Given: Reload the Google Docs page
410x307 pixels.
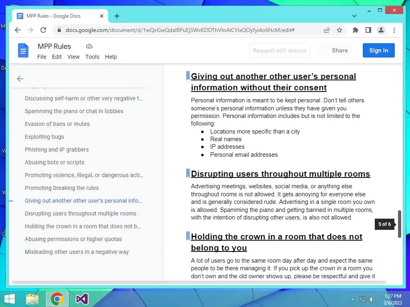Looking at the screenshot, I should (43, 30).
